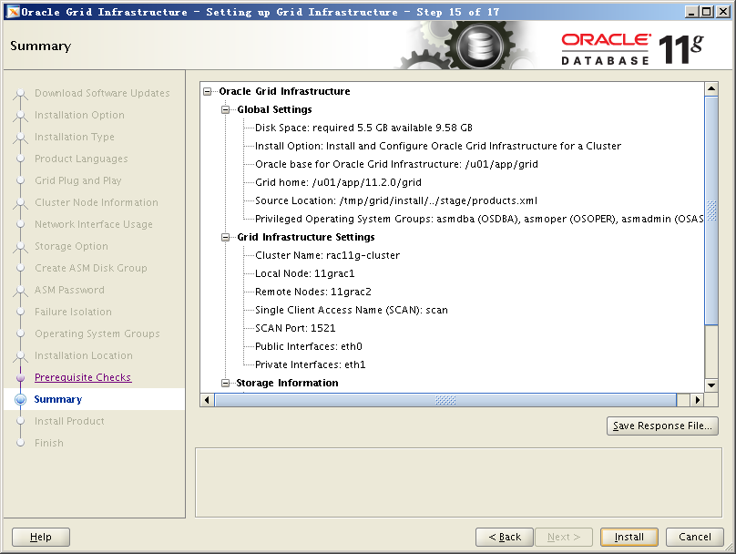Click the installer window title bar icon
The height and width of the screenshot is (554, 736).
click(13, 12)
